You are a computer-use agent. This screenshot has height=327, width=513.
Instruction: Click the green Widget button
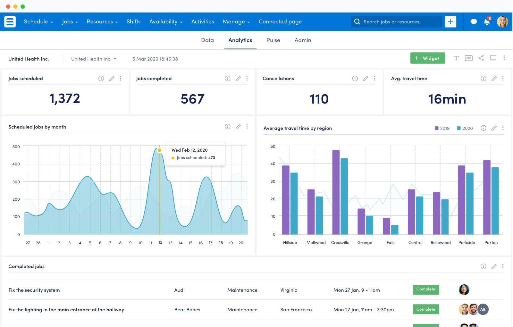click(x=427, y=58)
